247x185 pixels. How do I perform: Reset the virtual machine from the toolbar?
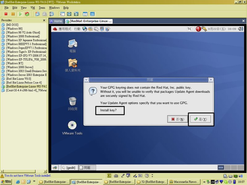pos(27,14)
